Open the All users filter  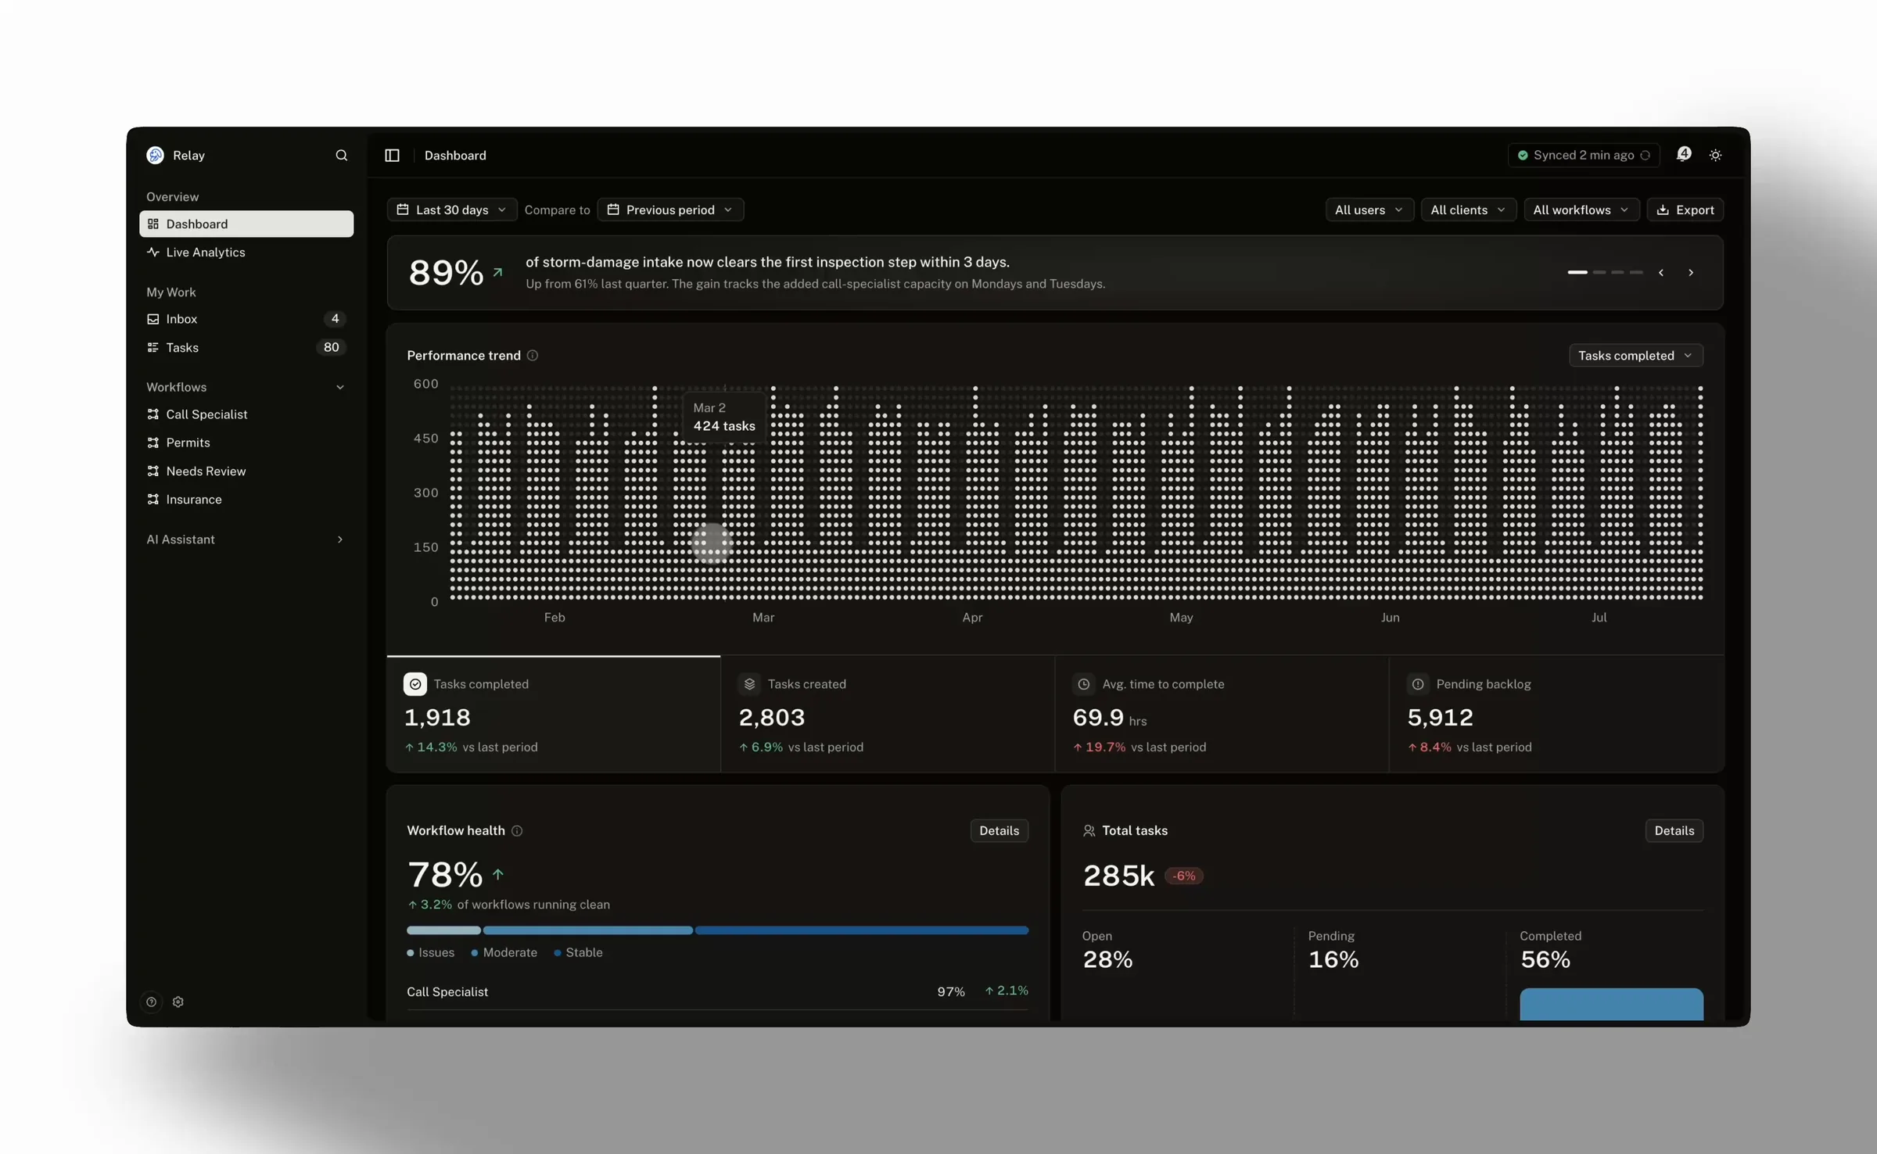[1369, 210]
